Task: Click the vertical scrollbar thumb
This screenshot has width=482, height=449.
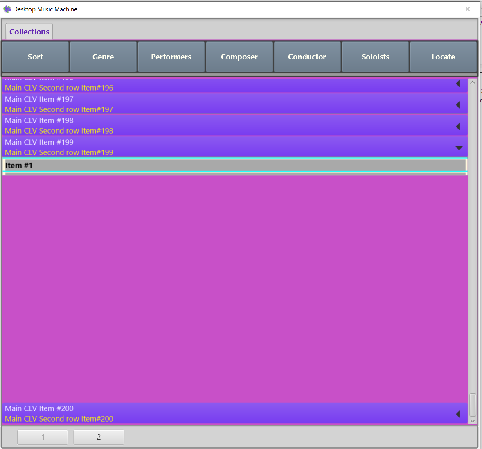Action: (x=473, y=405)
